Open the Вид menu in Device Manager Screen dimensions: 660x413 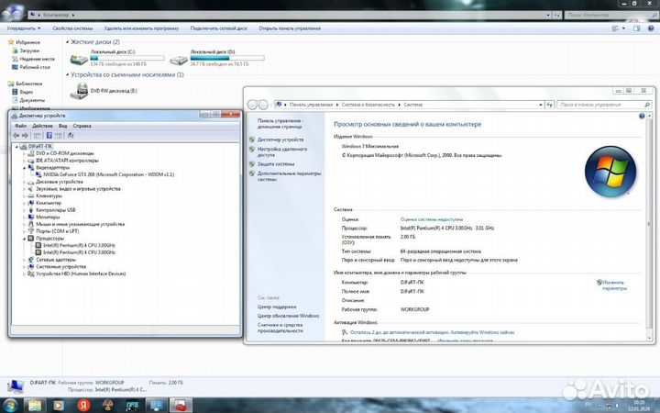[62, 126]
